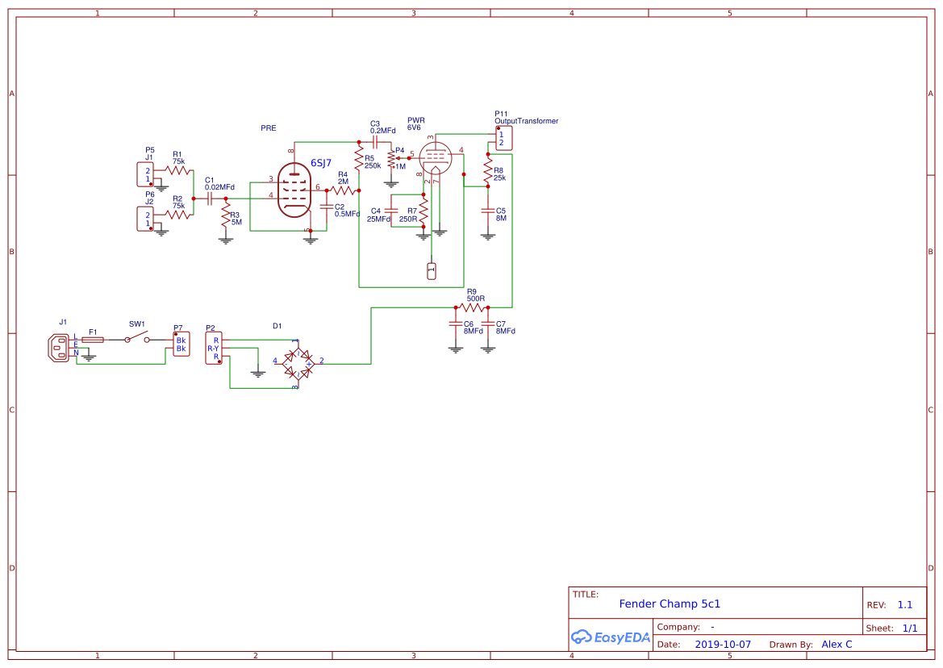This screenshot has height=668, width=943.
Task: Select the blue 6SJ7 label text
Action: pos(320,163)
